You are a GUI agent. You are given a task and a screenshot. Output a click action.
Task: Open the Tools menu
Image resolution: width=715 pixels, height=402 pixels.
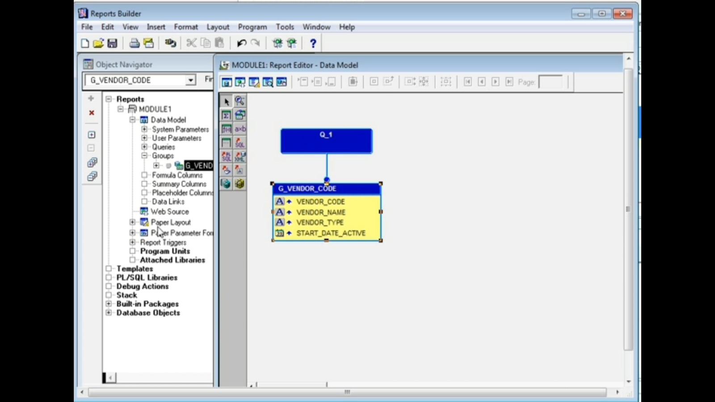click(285, 27)
